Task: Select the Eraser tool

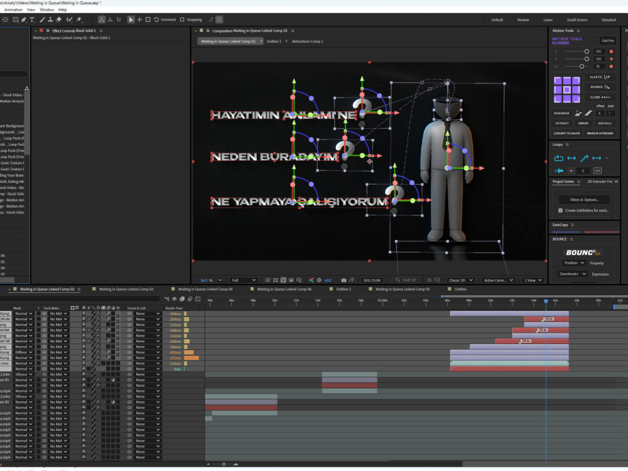Action: pyautogui.click(x=58, y=19)
